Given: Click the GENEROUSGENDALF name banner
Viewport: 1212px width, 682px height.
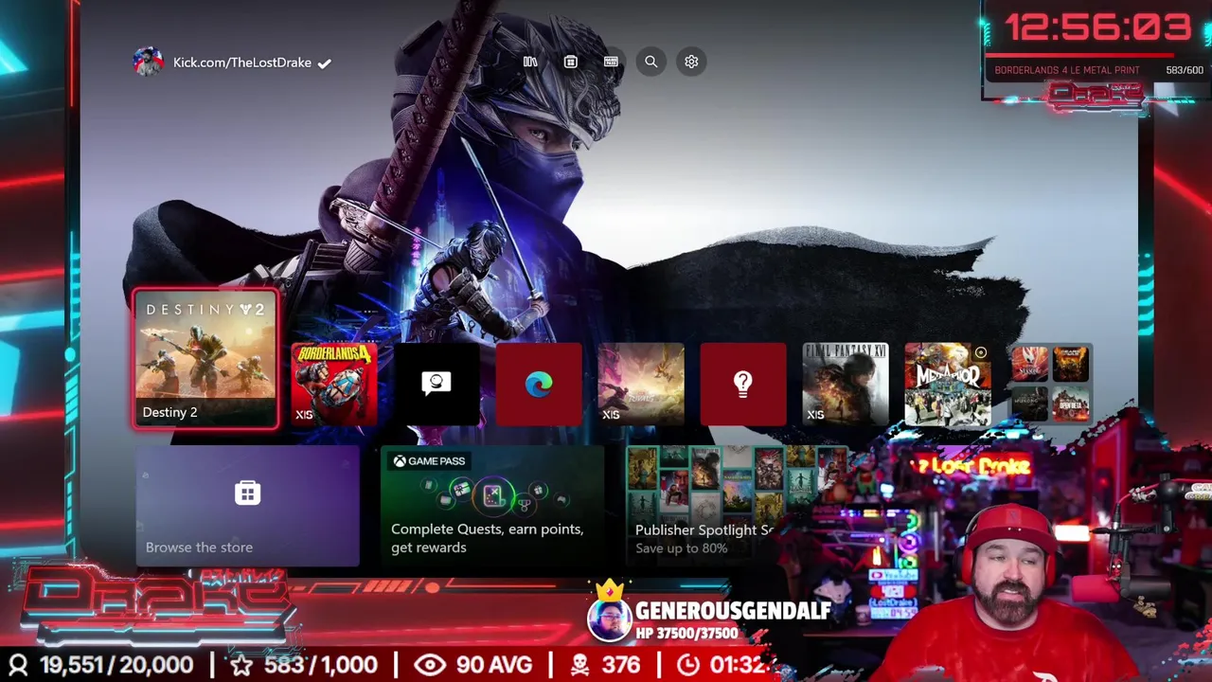Looking at the screenshot, I should [733, 611].
